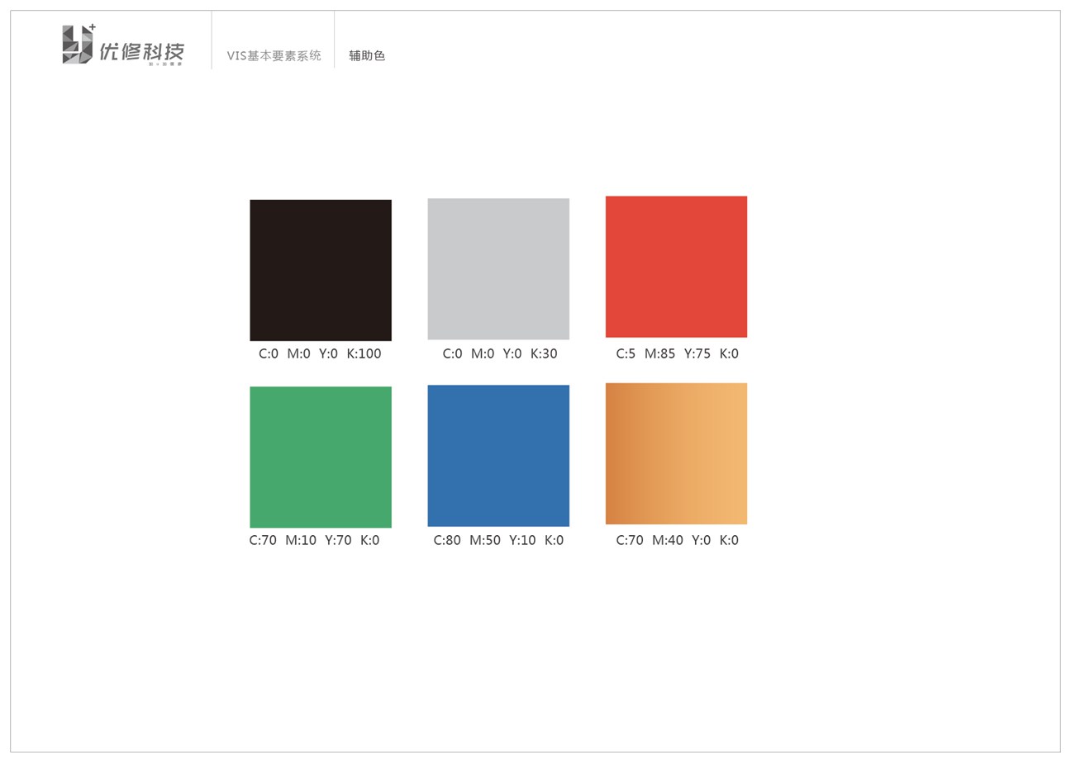Click the geometric U-shaped logo mark
The image size is (1071, 763).
[77, 45]
